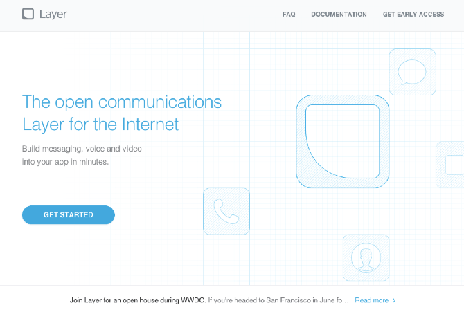Click the text "into your app in minutes."
Screen dimensions: 464x312
[65, 162]
